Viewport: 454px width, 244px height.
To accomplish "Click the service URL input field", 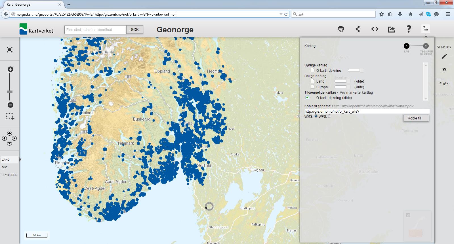I will click(367, 112).
